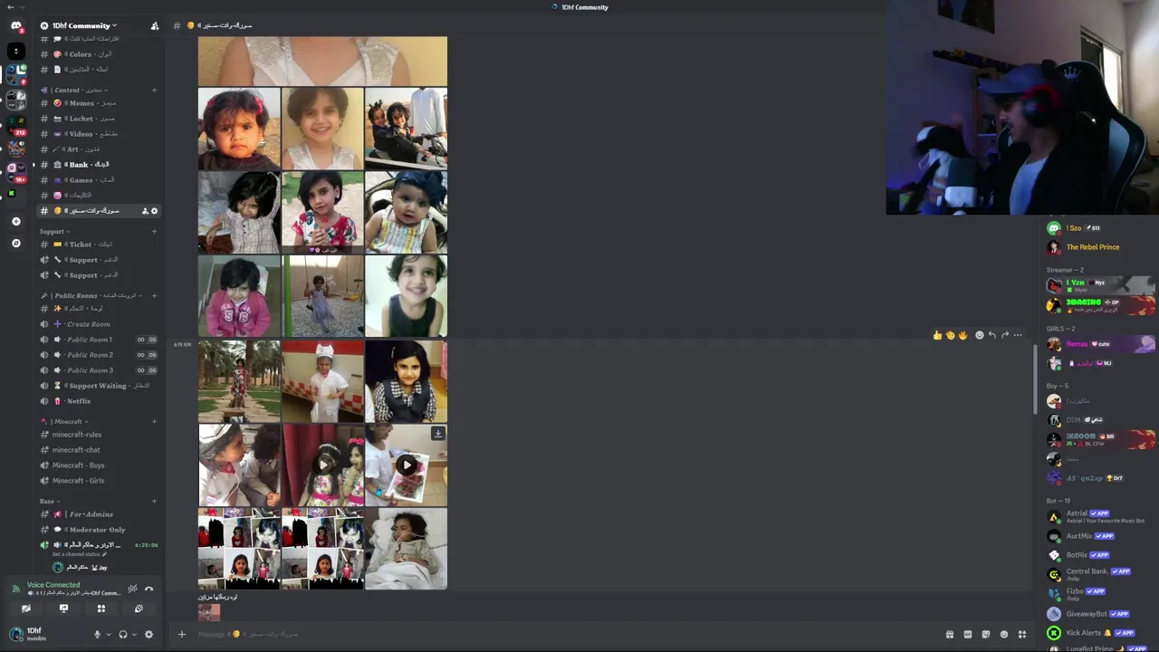Download image via thumbnail download icon
The width and height of the screenshot is (1159, 652).
click(437, 434)
